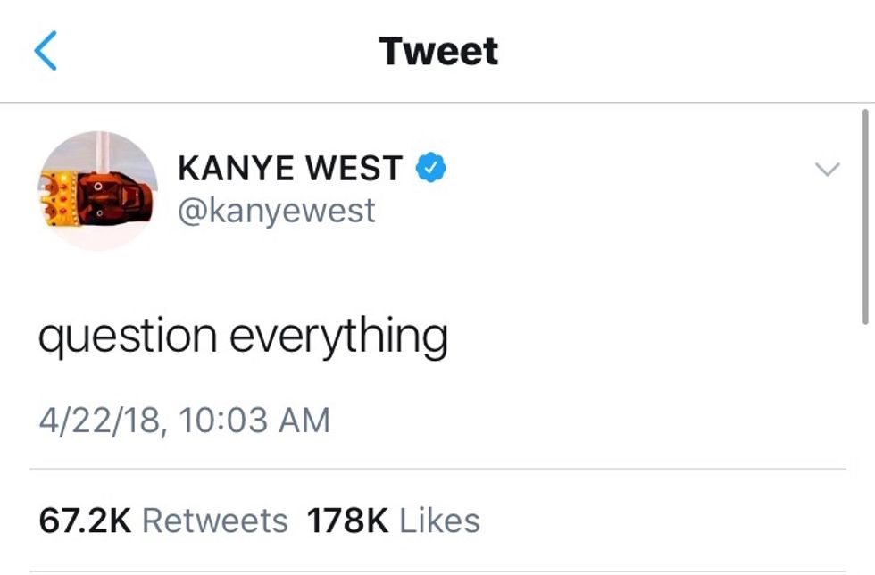Open Kanye West's profile picture

[x=97, y=190]
